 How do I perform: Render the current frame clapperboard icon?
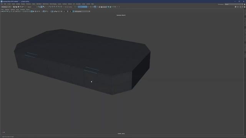pyautogui.click(x=101, y=7)
